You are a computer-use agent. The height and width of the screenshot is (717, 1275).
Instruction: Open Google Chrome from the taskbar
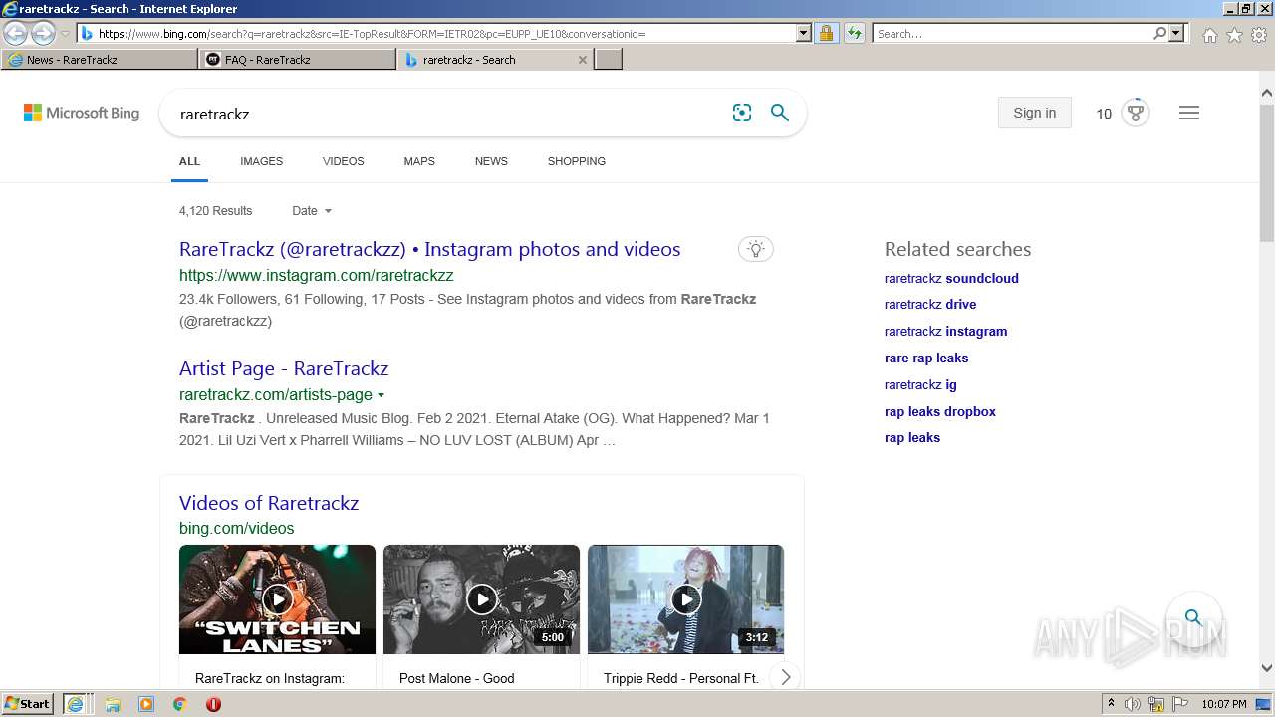click(x=179, y=704)
